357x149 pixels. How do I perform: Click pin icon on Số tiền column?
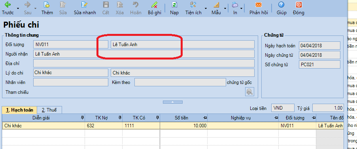(x=205, y=117)
